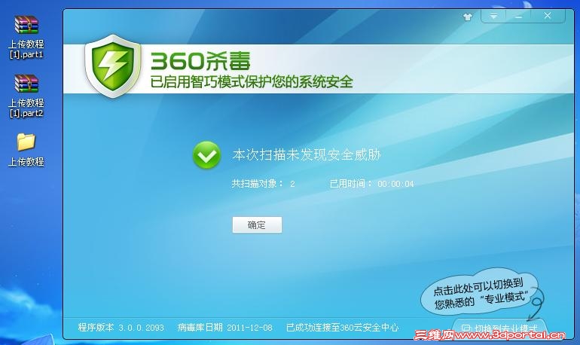580x345 pixels.
Task: Click the green shield 360 logo
Action: (113, 66)
